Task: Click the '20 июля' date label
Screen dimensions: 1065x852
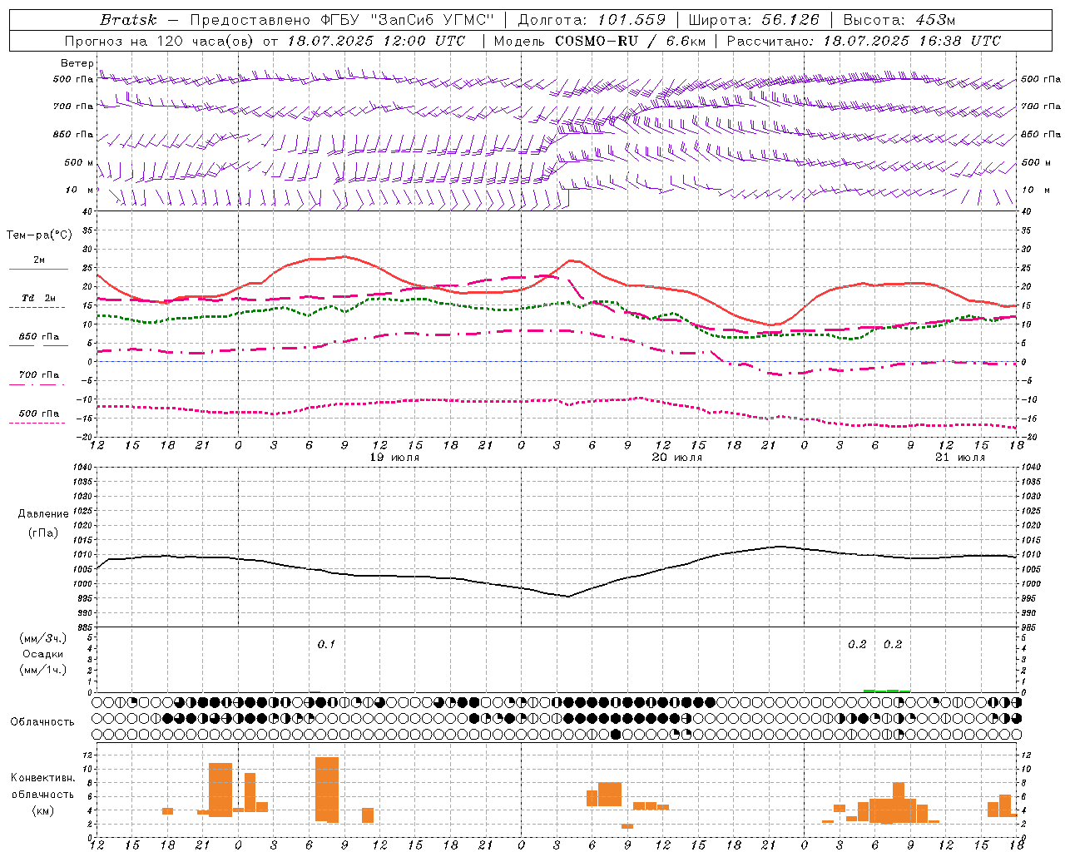Action: point(676,458)
